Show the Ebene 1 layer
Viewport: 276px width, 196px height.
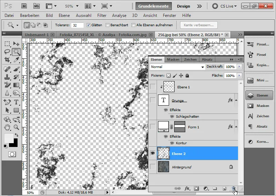pos(152,87)
